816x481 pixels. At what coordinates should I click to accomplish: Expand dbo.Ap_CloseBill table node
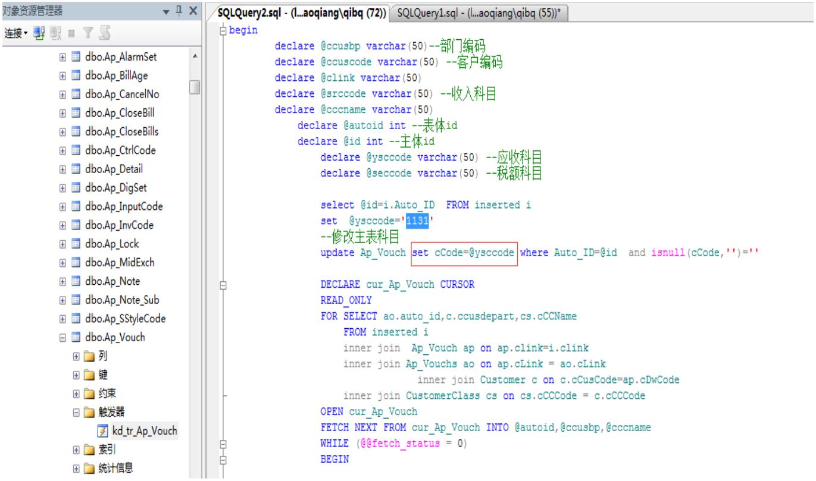[x=62, y=114]
